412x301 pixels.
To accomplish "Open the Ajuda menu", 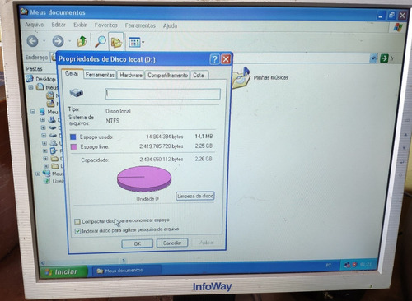I will coord(170,26).
